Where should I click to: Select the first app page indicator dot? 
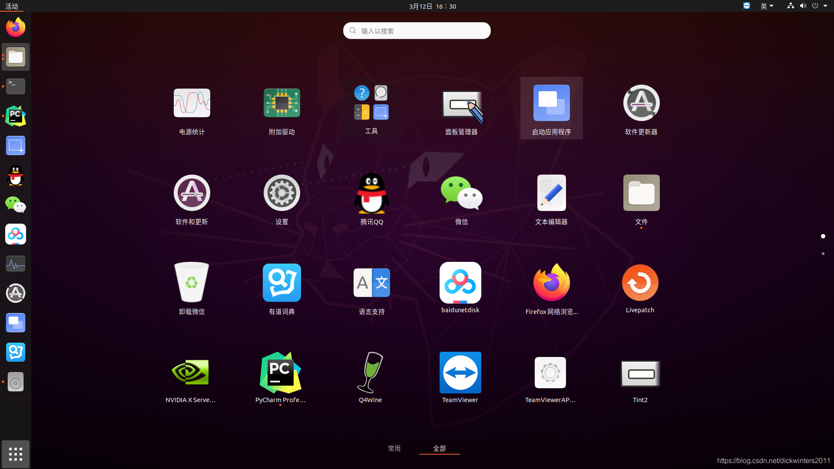tap(823, 236)
